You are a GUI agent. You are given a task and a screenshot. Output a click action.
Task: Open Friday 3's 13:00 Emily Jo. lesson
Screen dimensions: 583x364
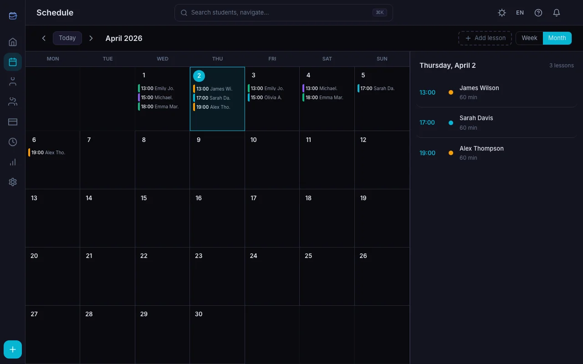tap(272, 88)
